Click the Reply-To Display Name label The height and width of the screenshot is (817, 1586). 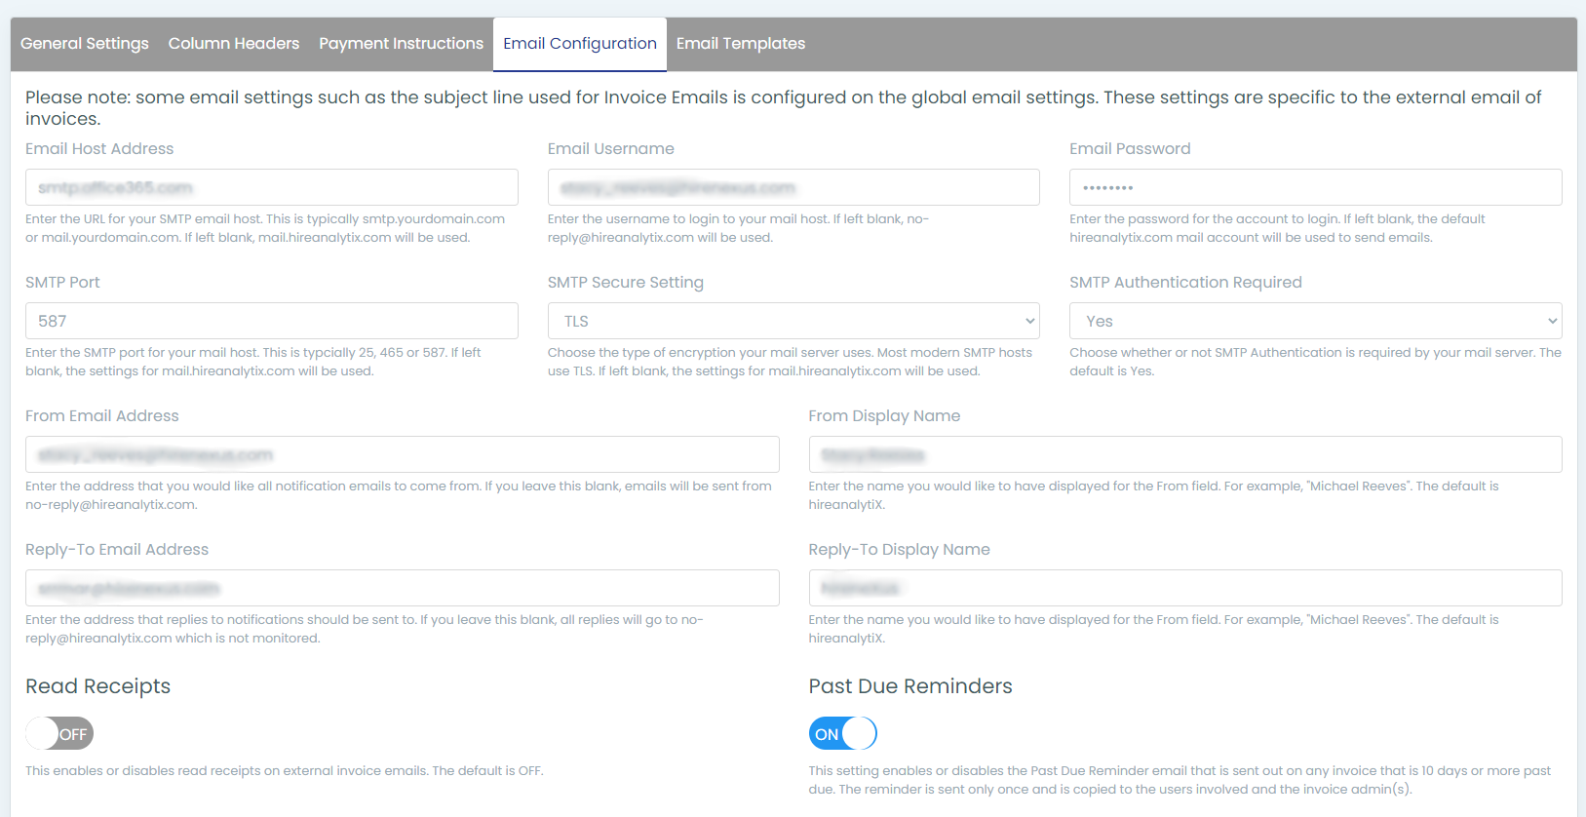pyautogui.click(x=899, y=550)
